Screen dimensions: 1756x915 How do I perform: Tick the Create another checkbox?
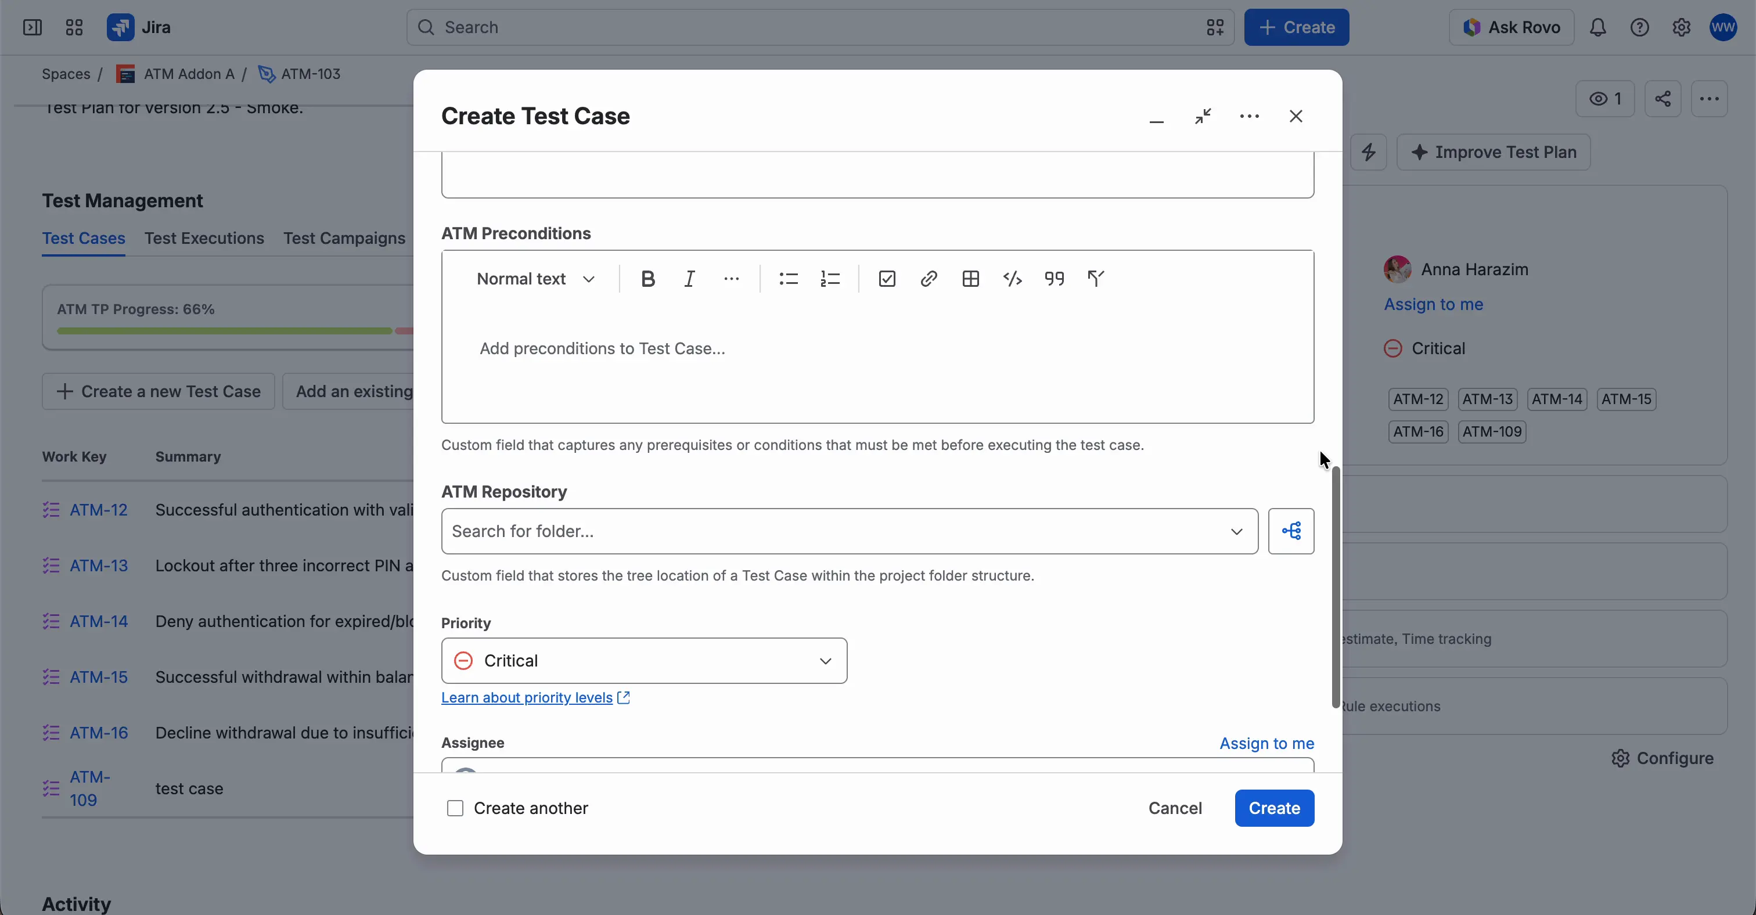click(455, 808)
